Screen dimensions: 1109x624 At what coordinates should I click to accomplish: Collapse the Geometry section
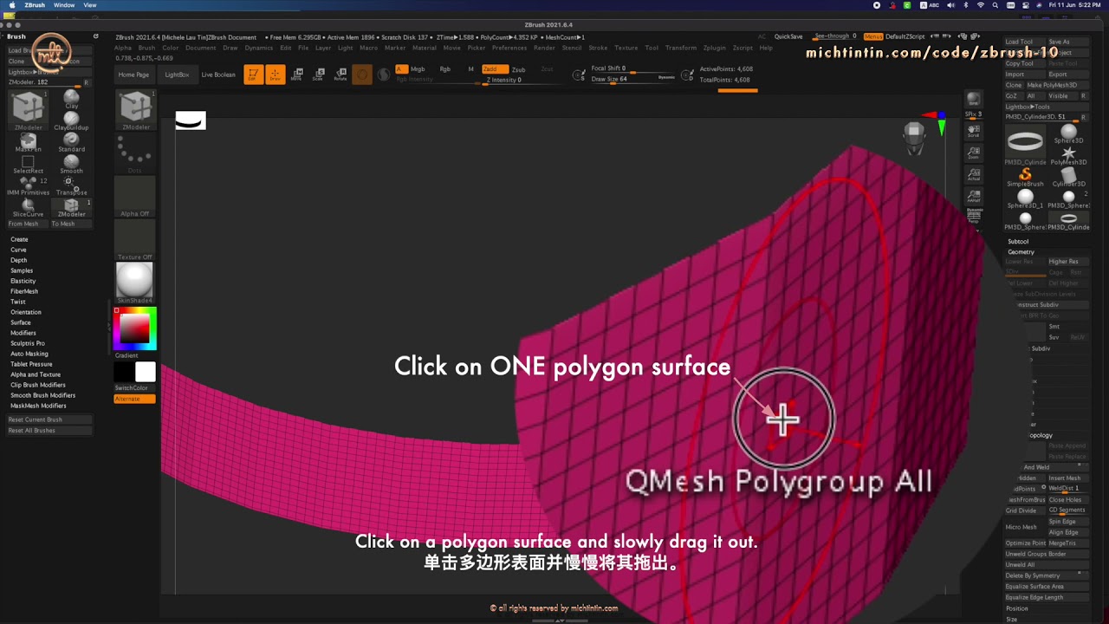pos(1021,251)
